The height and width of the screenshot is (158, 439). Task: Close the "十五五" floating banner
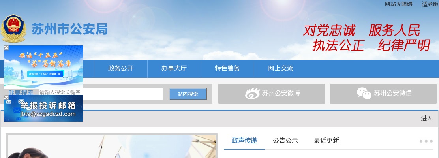coord(6,48)
